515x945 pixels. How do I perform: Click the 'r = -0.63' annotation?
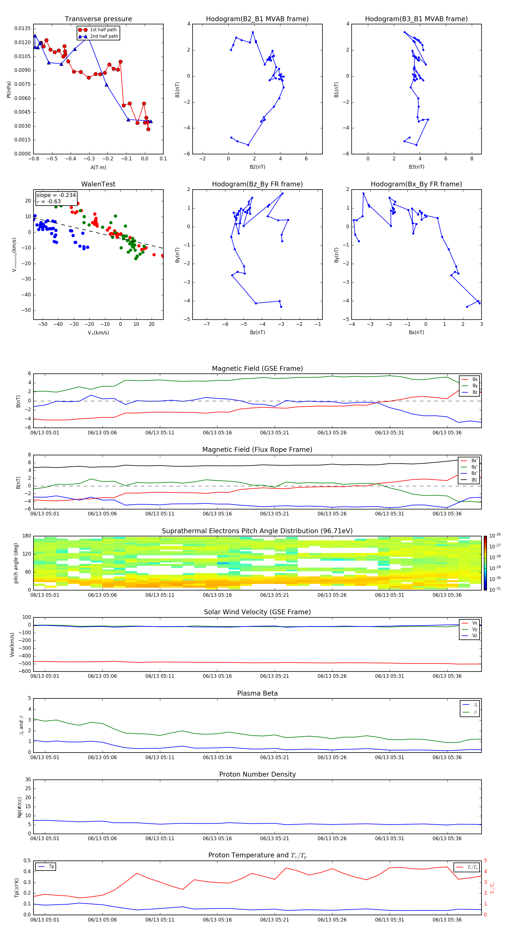(x=49, y=201)
